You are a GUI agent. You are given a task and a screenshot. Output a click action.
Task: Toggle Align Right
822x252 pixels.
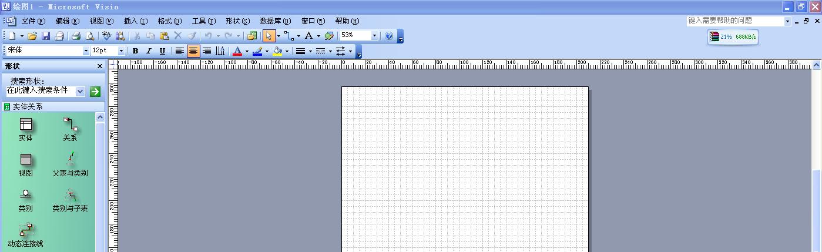(x=207, y=51)
